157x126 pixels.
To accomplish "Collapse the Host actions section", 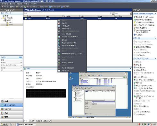I will 155,38.
